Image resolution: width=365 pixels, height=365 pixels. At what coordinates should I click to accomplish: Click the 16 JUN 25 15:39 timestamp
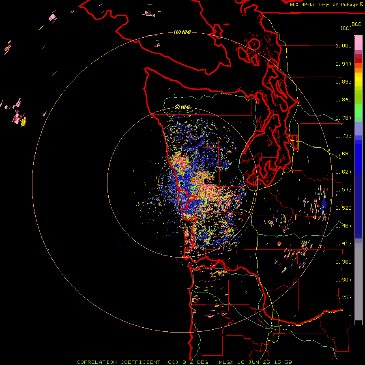(x=265, y=362)
